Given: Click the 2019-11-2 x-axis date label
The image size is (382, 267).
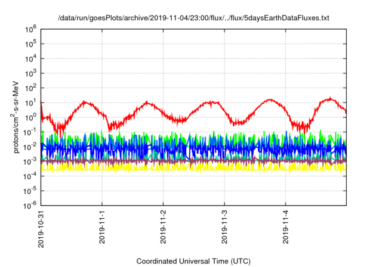Looking at the screenshot, I should tap(163, 226).
